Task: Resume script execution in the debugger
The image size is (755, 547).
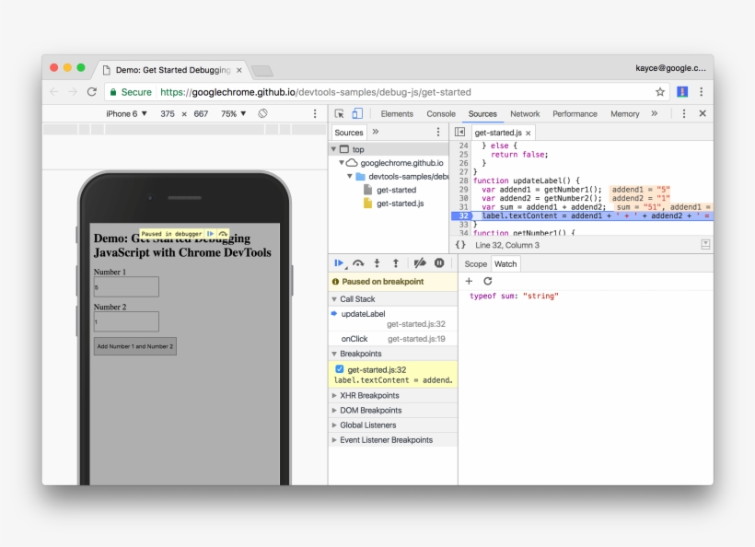Action: (x=339, y=263)
